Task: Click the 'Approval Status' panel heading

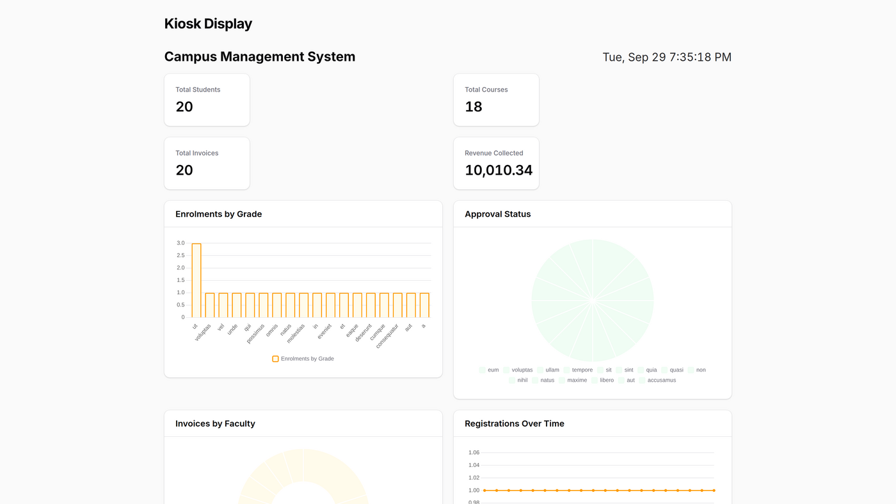Action: pos(497,214)
